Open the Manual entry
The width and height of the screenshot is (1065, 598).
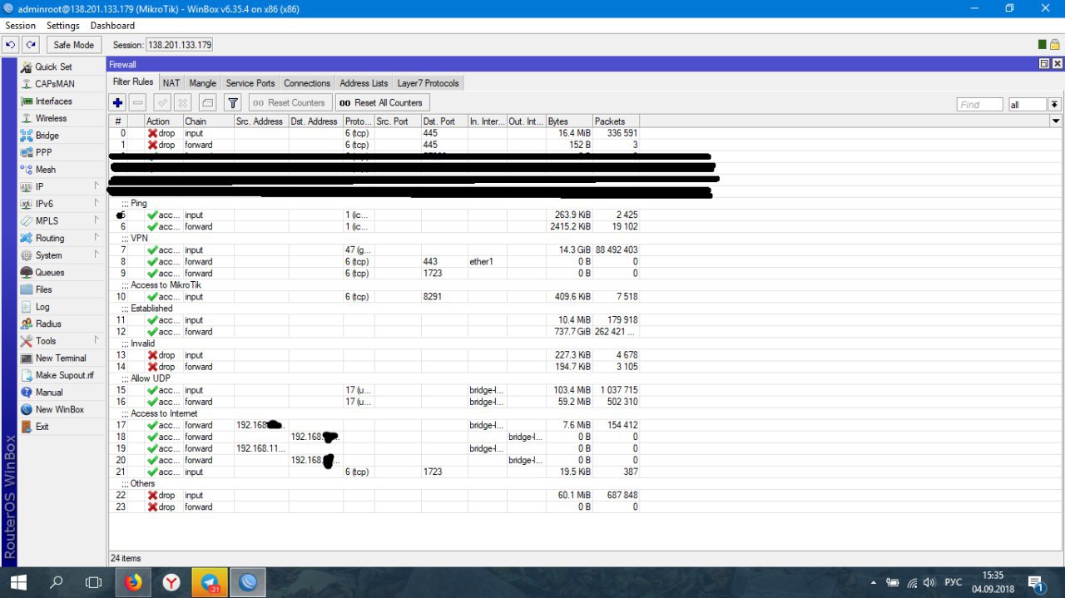[x=48, y=392]
